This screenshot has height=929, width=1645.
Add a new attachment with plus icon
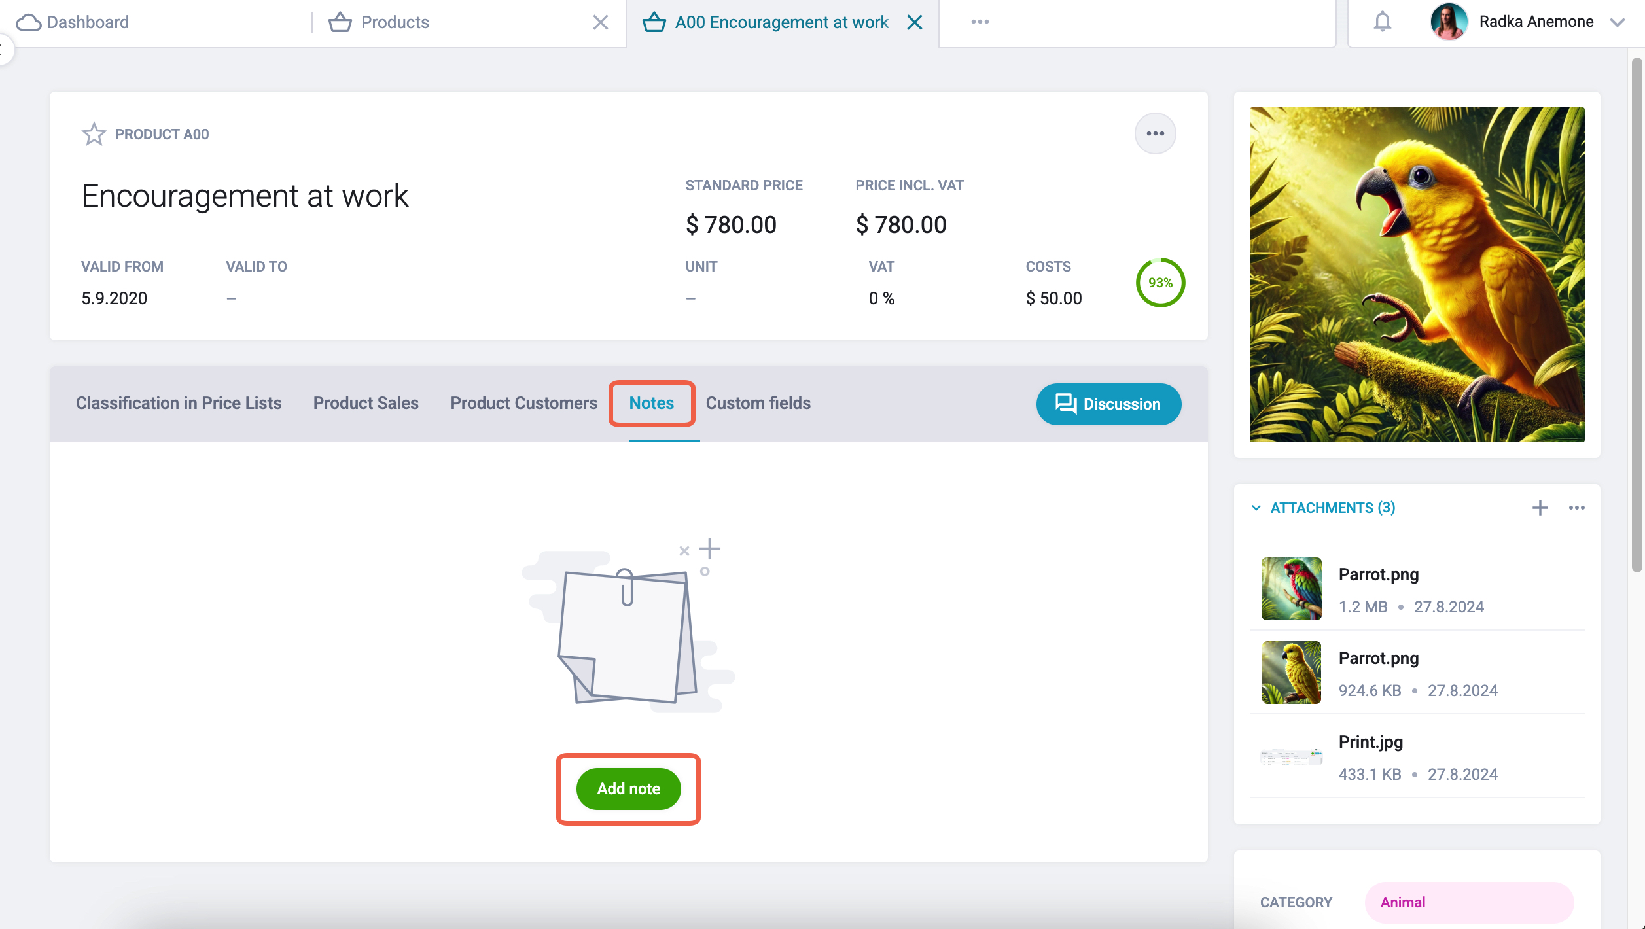click(x=1540, y=508)
